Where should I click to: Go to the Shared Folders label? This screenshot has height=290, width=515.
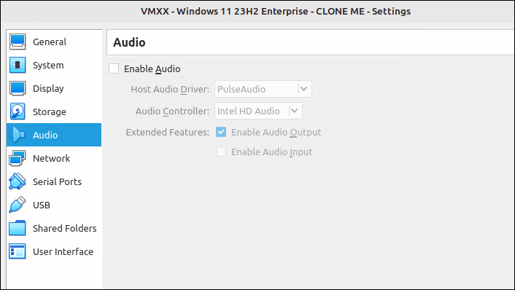[x=65, y=228]
